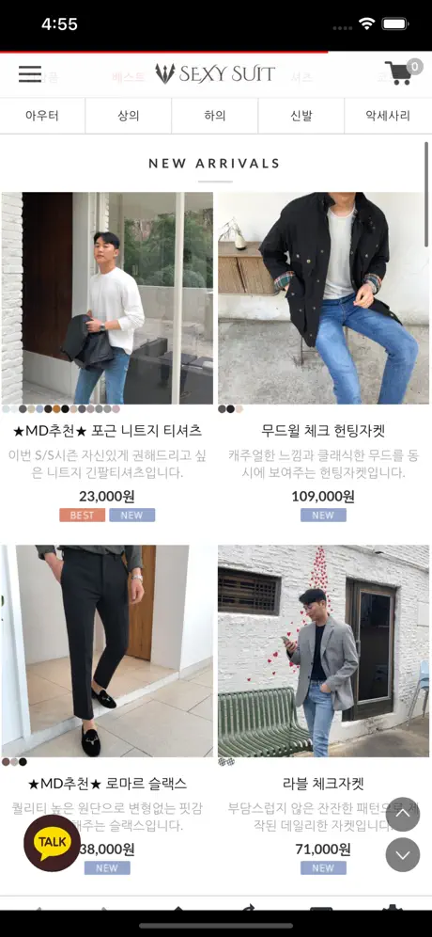Screen dimensions: 432x937
Task: Select the 상의 category tab
Action: point(129,116)
